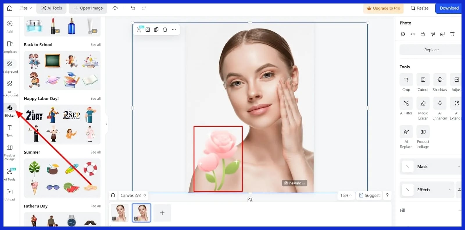The height and width of the screenshot is (230, 465).
Task: Open the AI Enhancer tool
Action: [440, 104]
